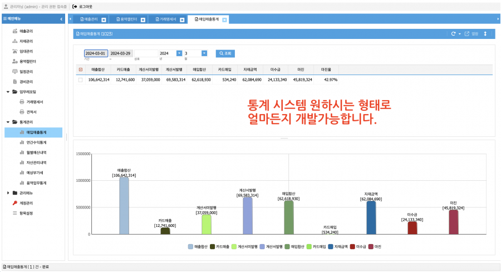Click the 로그아웃 logout link

click(82, 7)
